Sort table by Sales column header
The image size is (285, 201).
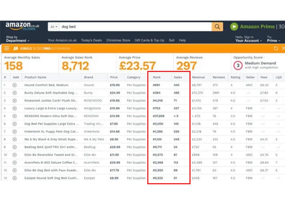pyautogui.click(x=178, y=77)
